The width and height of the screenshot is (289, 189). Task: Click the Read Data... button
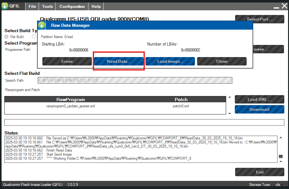[x=119, y=61]
